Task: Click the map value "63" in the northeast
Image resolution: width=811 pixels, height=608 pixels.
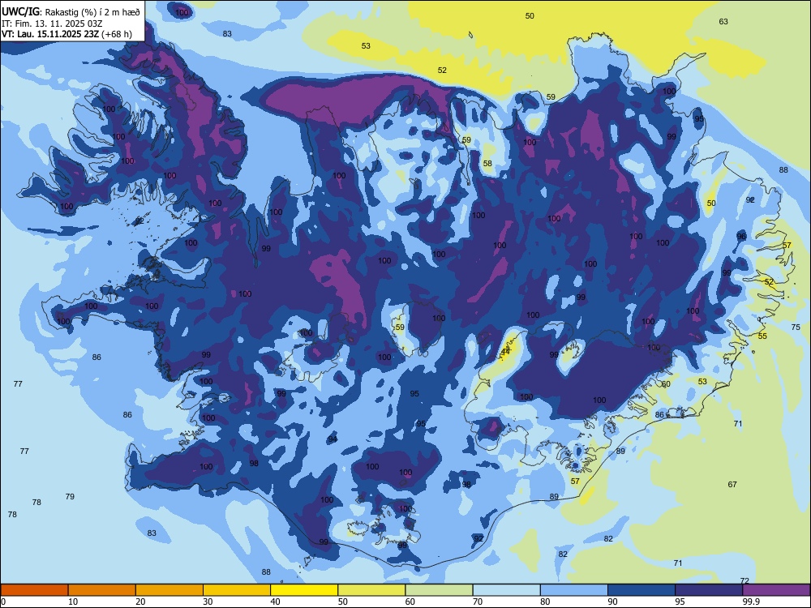Action: click(x=723, y=22)
